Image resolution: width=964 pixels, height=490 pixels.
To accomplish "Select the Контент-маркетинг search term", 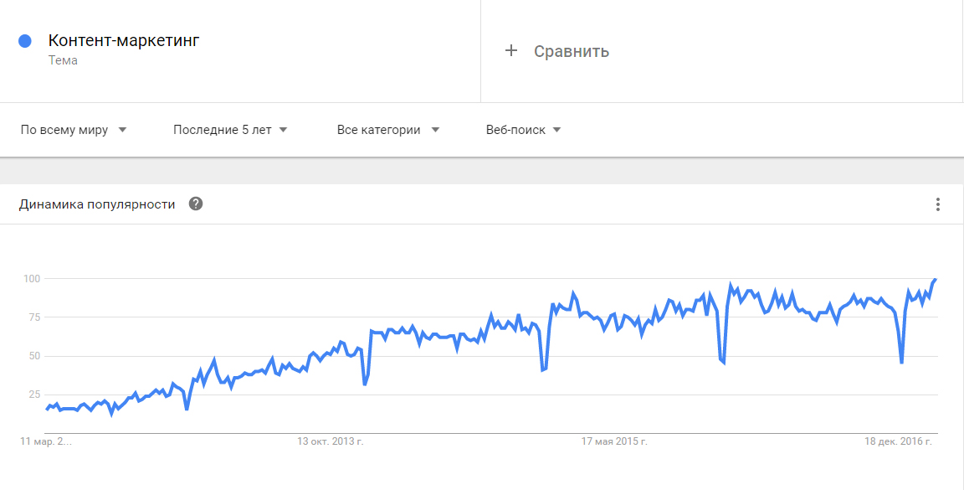I will [124, 41].
